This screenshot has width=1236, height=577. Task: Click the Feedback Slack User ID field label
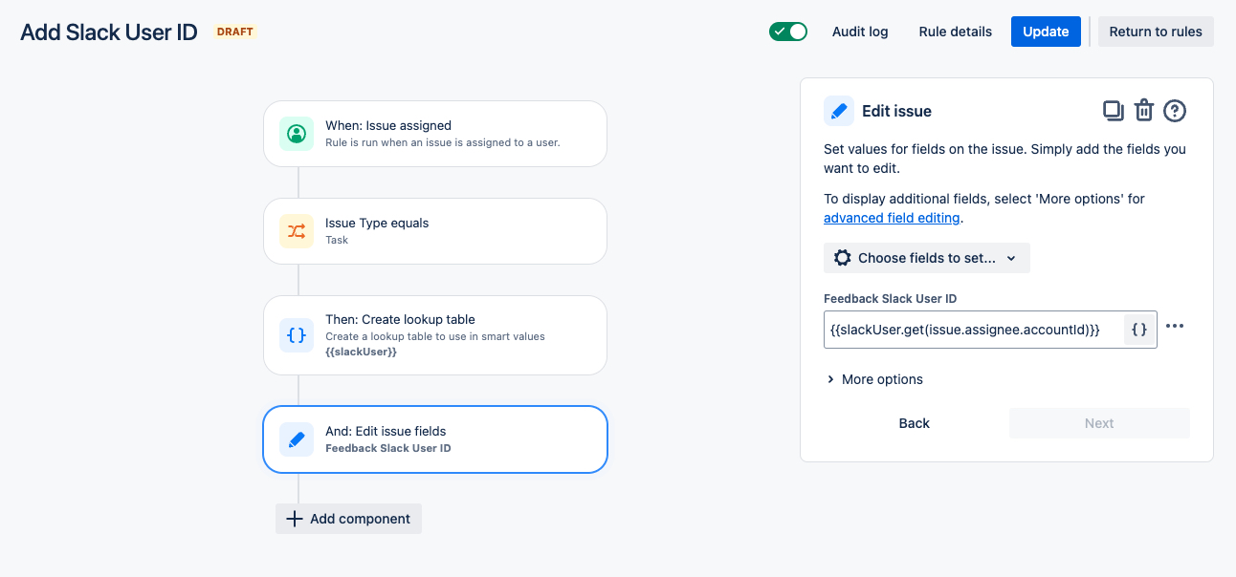[x=891, y=298]
